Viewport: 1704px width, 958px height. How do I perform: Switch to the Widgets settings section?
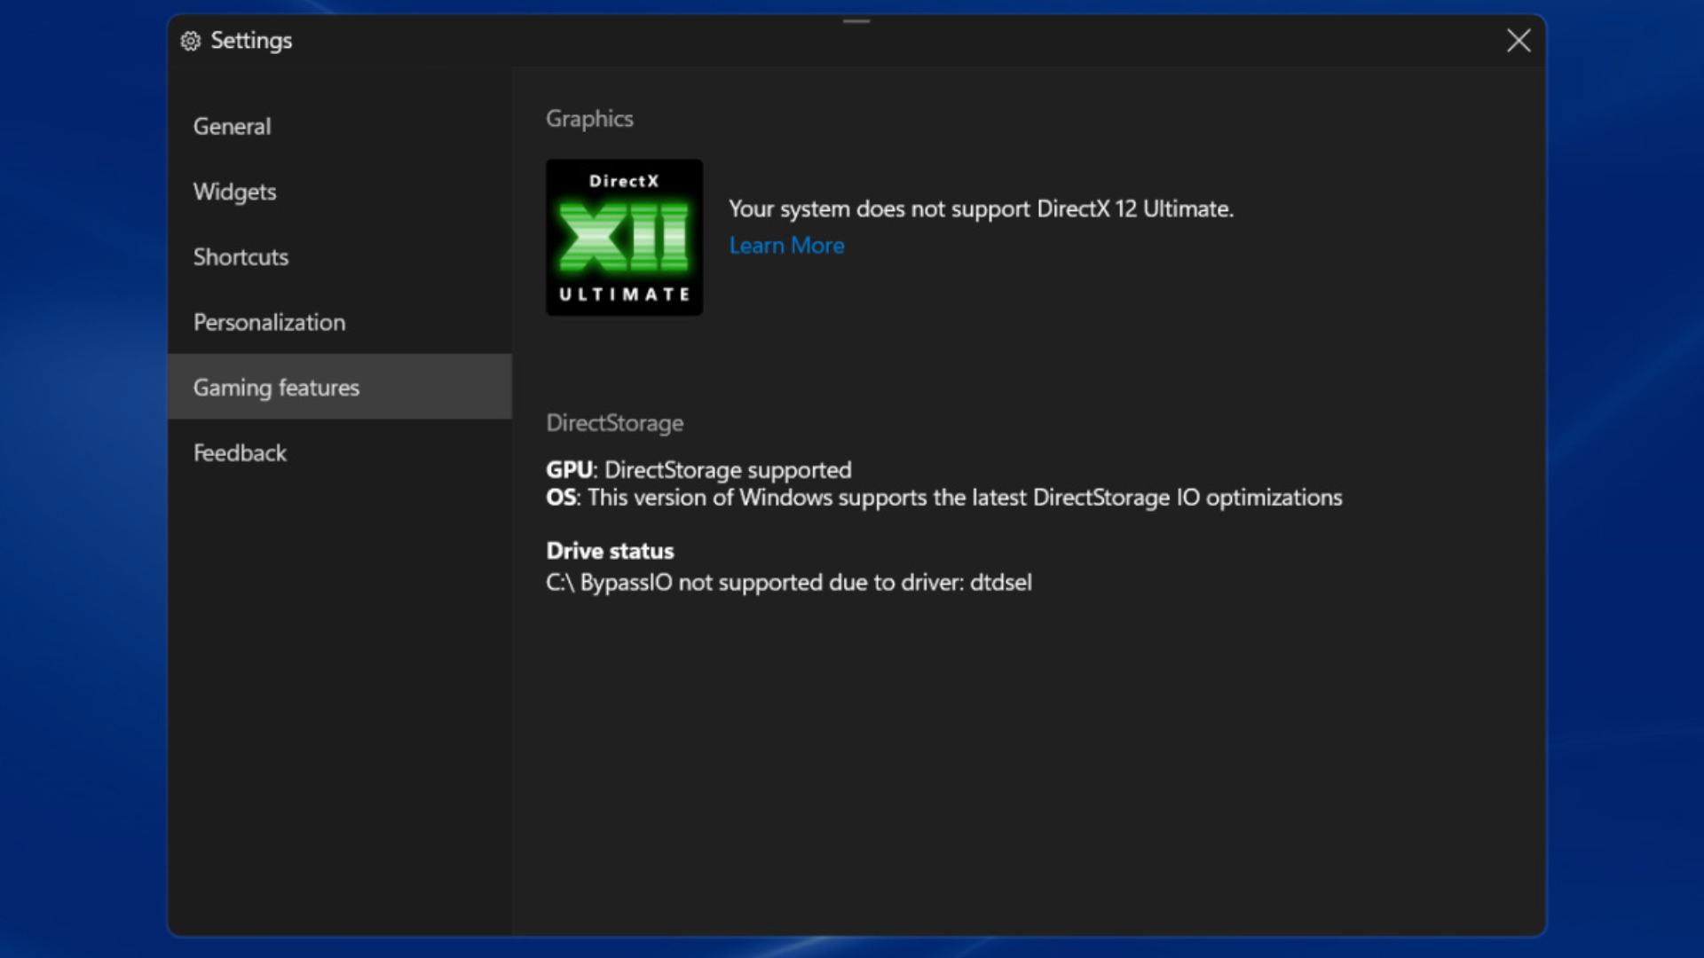[x=235, y=192]
